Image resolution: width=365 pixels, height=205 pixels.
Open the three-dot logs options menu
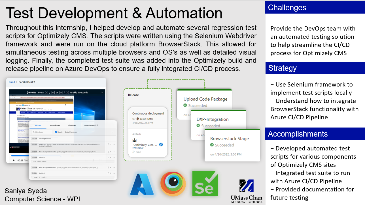tap(113, 132)
